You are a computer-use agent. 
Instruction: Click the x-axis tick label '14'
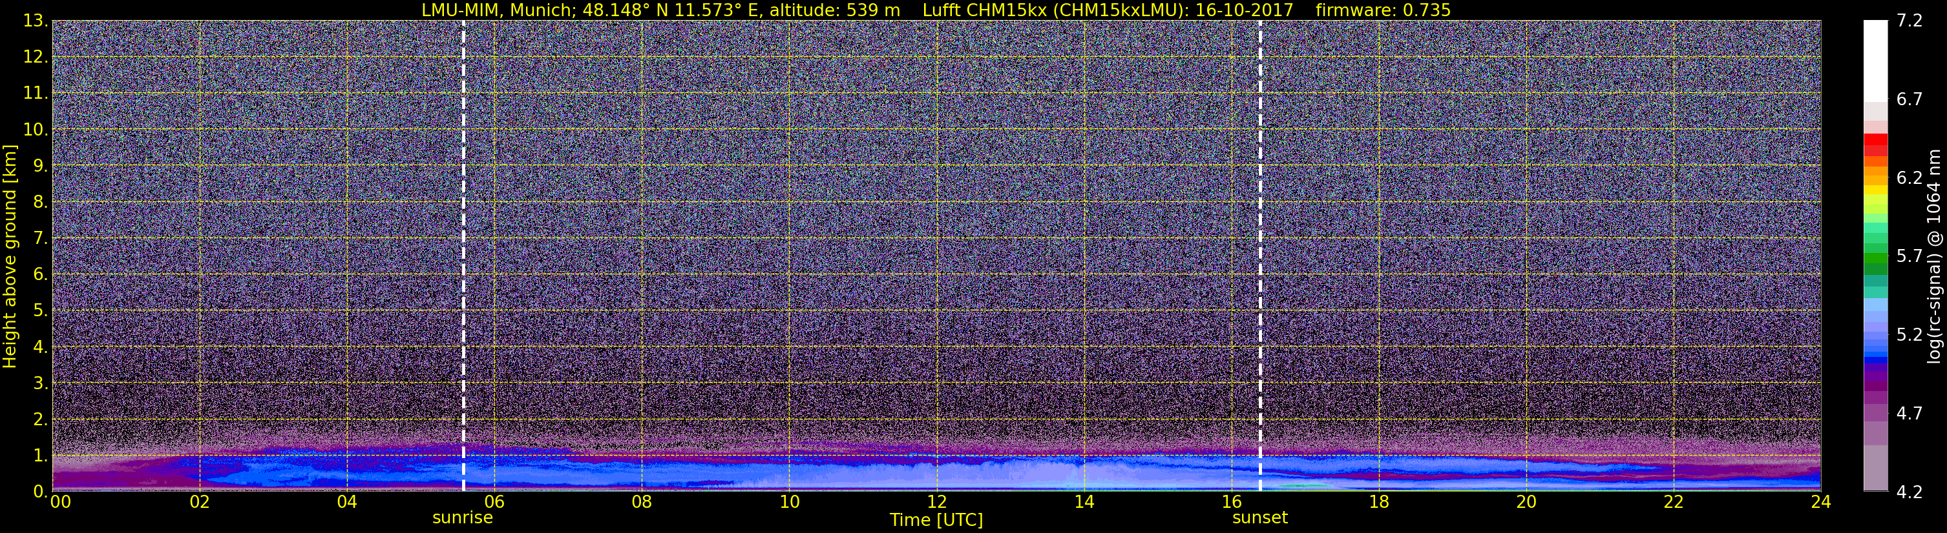tap(1084, 502)
